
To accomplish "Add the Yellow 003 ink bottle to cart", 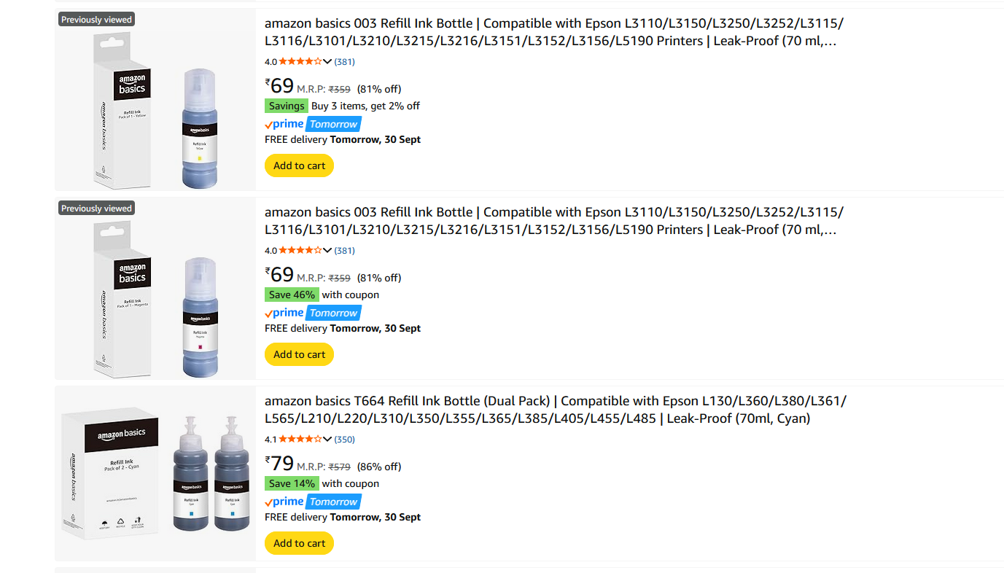I will pos(299,165).
